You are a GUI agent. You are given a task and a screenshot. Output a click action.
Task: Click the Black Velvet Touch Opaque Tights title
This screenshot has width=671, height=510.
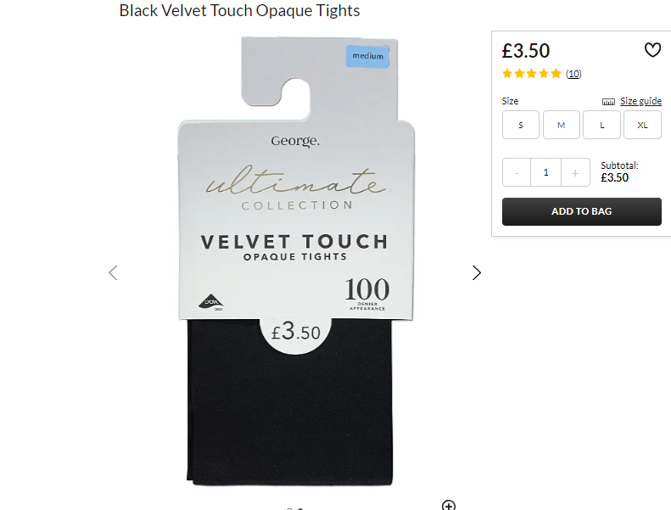(239, 11)
